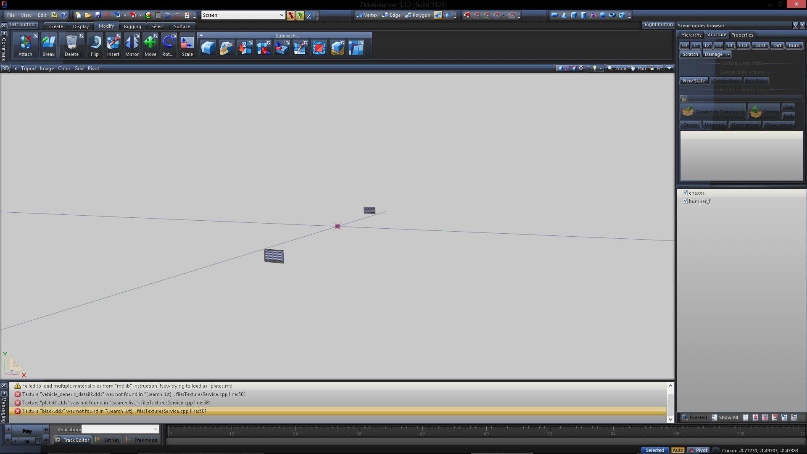Toggle the X axis constraint button
Image resolution: width=807 pixels, height=454 pixels.
[290, 16]
